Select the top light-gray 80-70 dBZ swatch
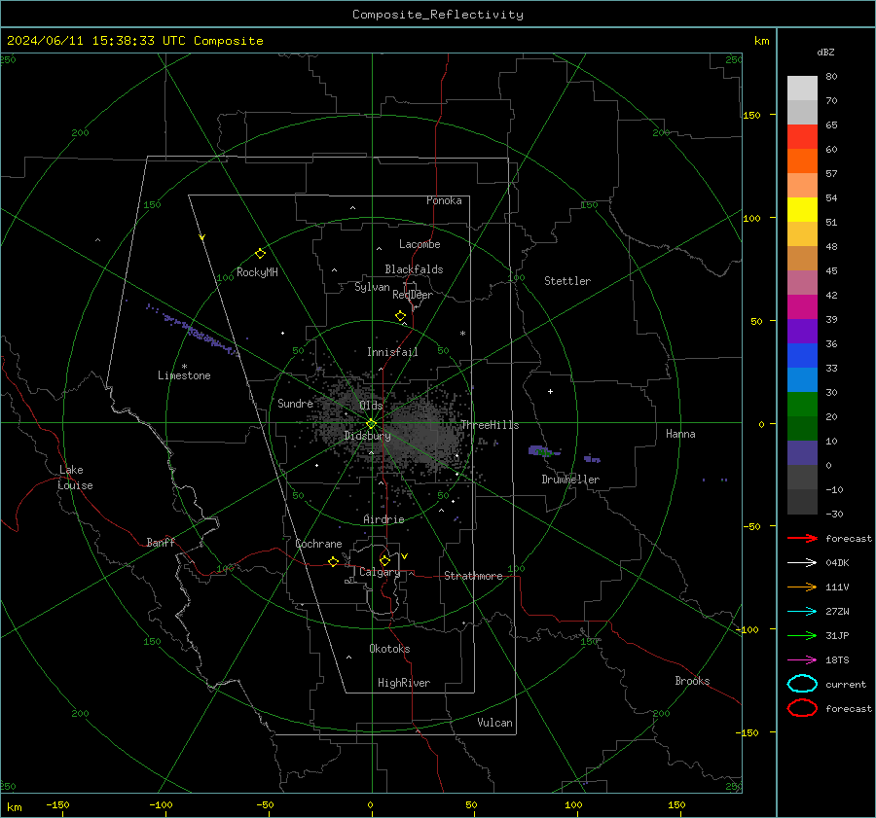The height and width of the screenshot is (818, 876). 802,89
